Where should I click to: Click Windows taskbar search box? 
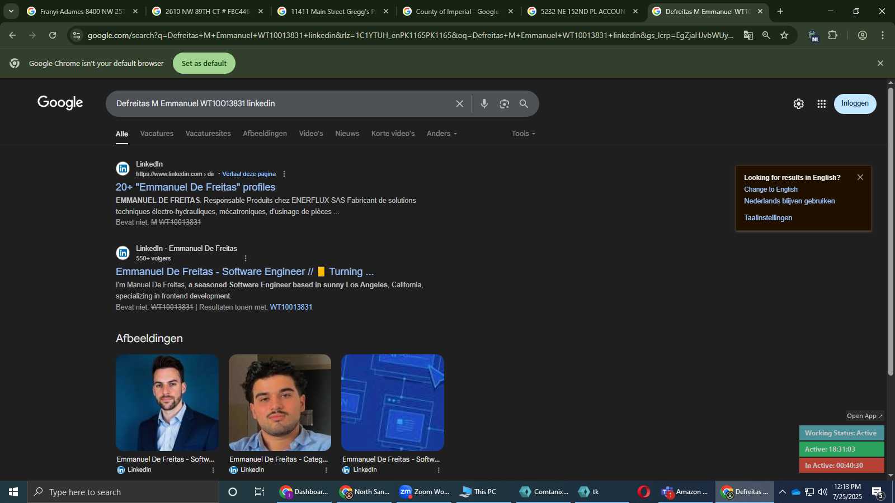123,492
